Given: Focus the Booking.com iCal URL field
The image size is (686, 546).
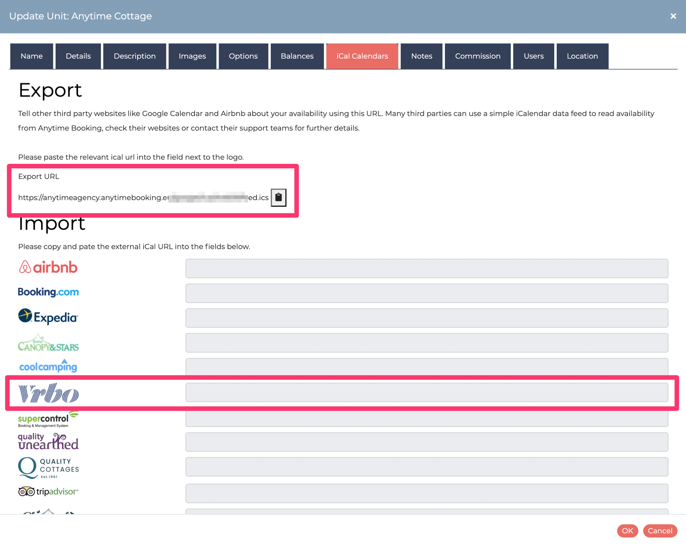Looking at the screenshot, I should point(427,293).
